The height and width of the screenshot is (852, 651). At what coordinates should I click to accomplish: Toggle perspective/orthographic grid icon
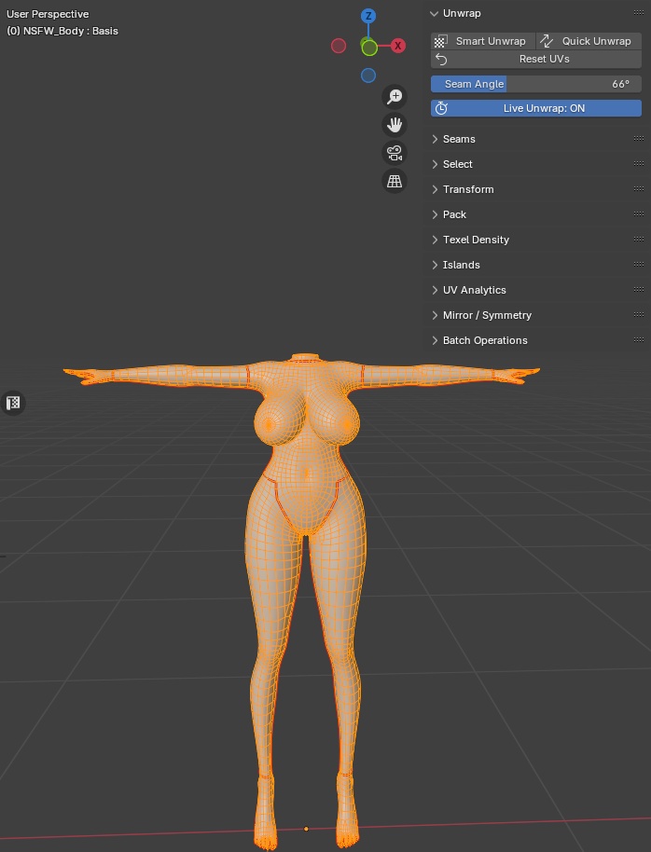pos(395,181)
